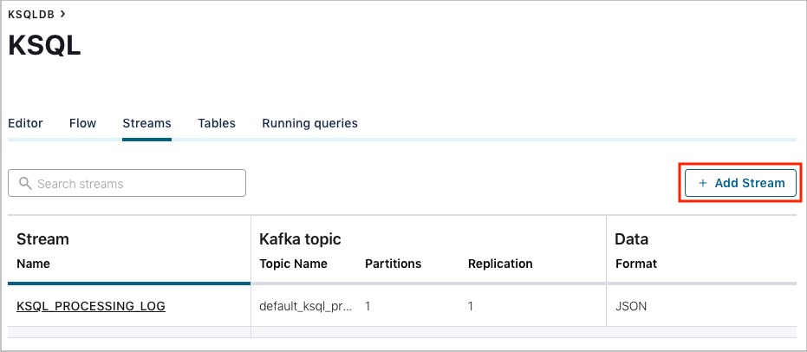Viewport: 807px width, 352px height.
Task: Click the Data Format column header
Action: click(x=636, y=264)
